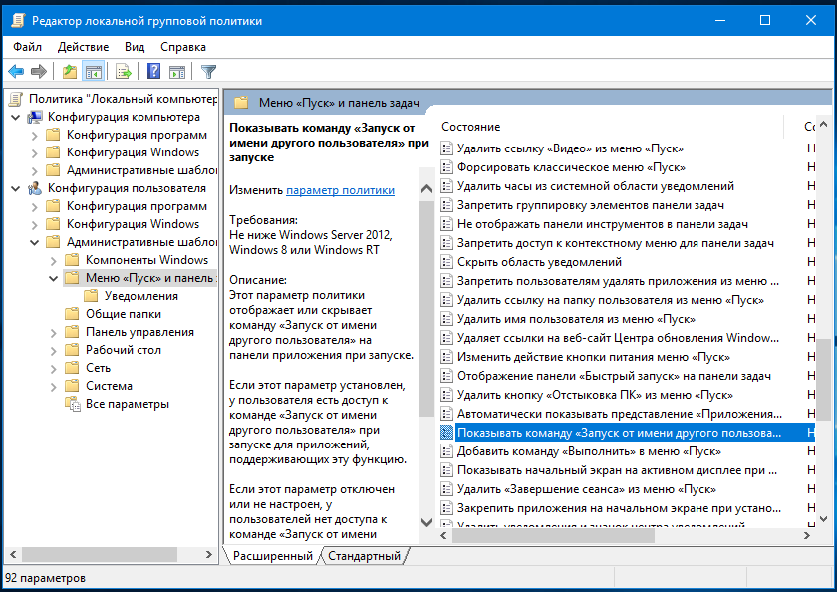The height and width of the screenshot is (592, 837).
Task: Click the параметр политики link
Action: (x=340, y=189)
